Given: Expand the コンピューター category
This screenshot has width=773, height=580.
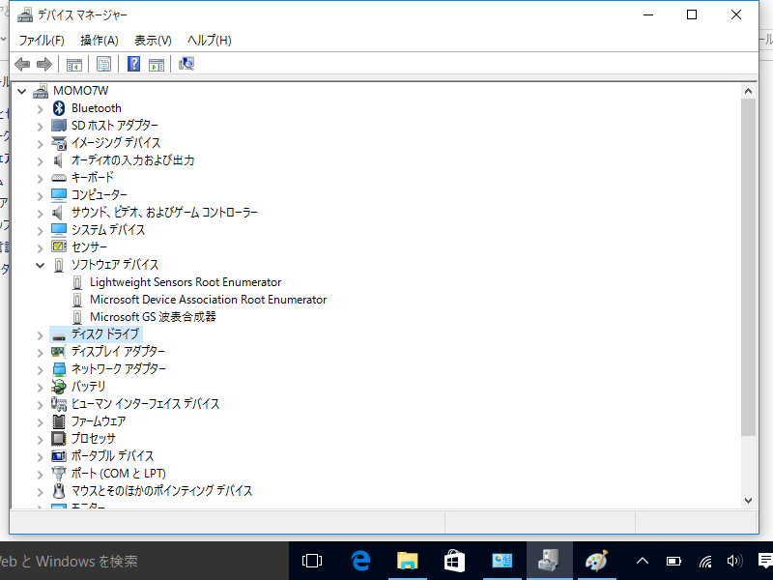Looking at the screenshot, I should tap(40, 196).
